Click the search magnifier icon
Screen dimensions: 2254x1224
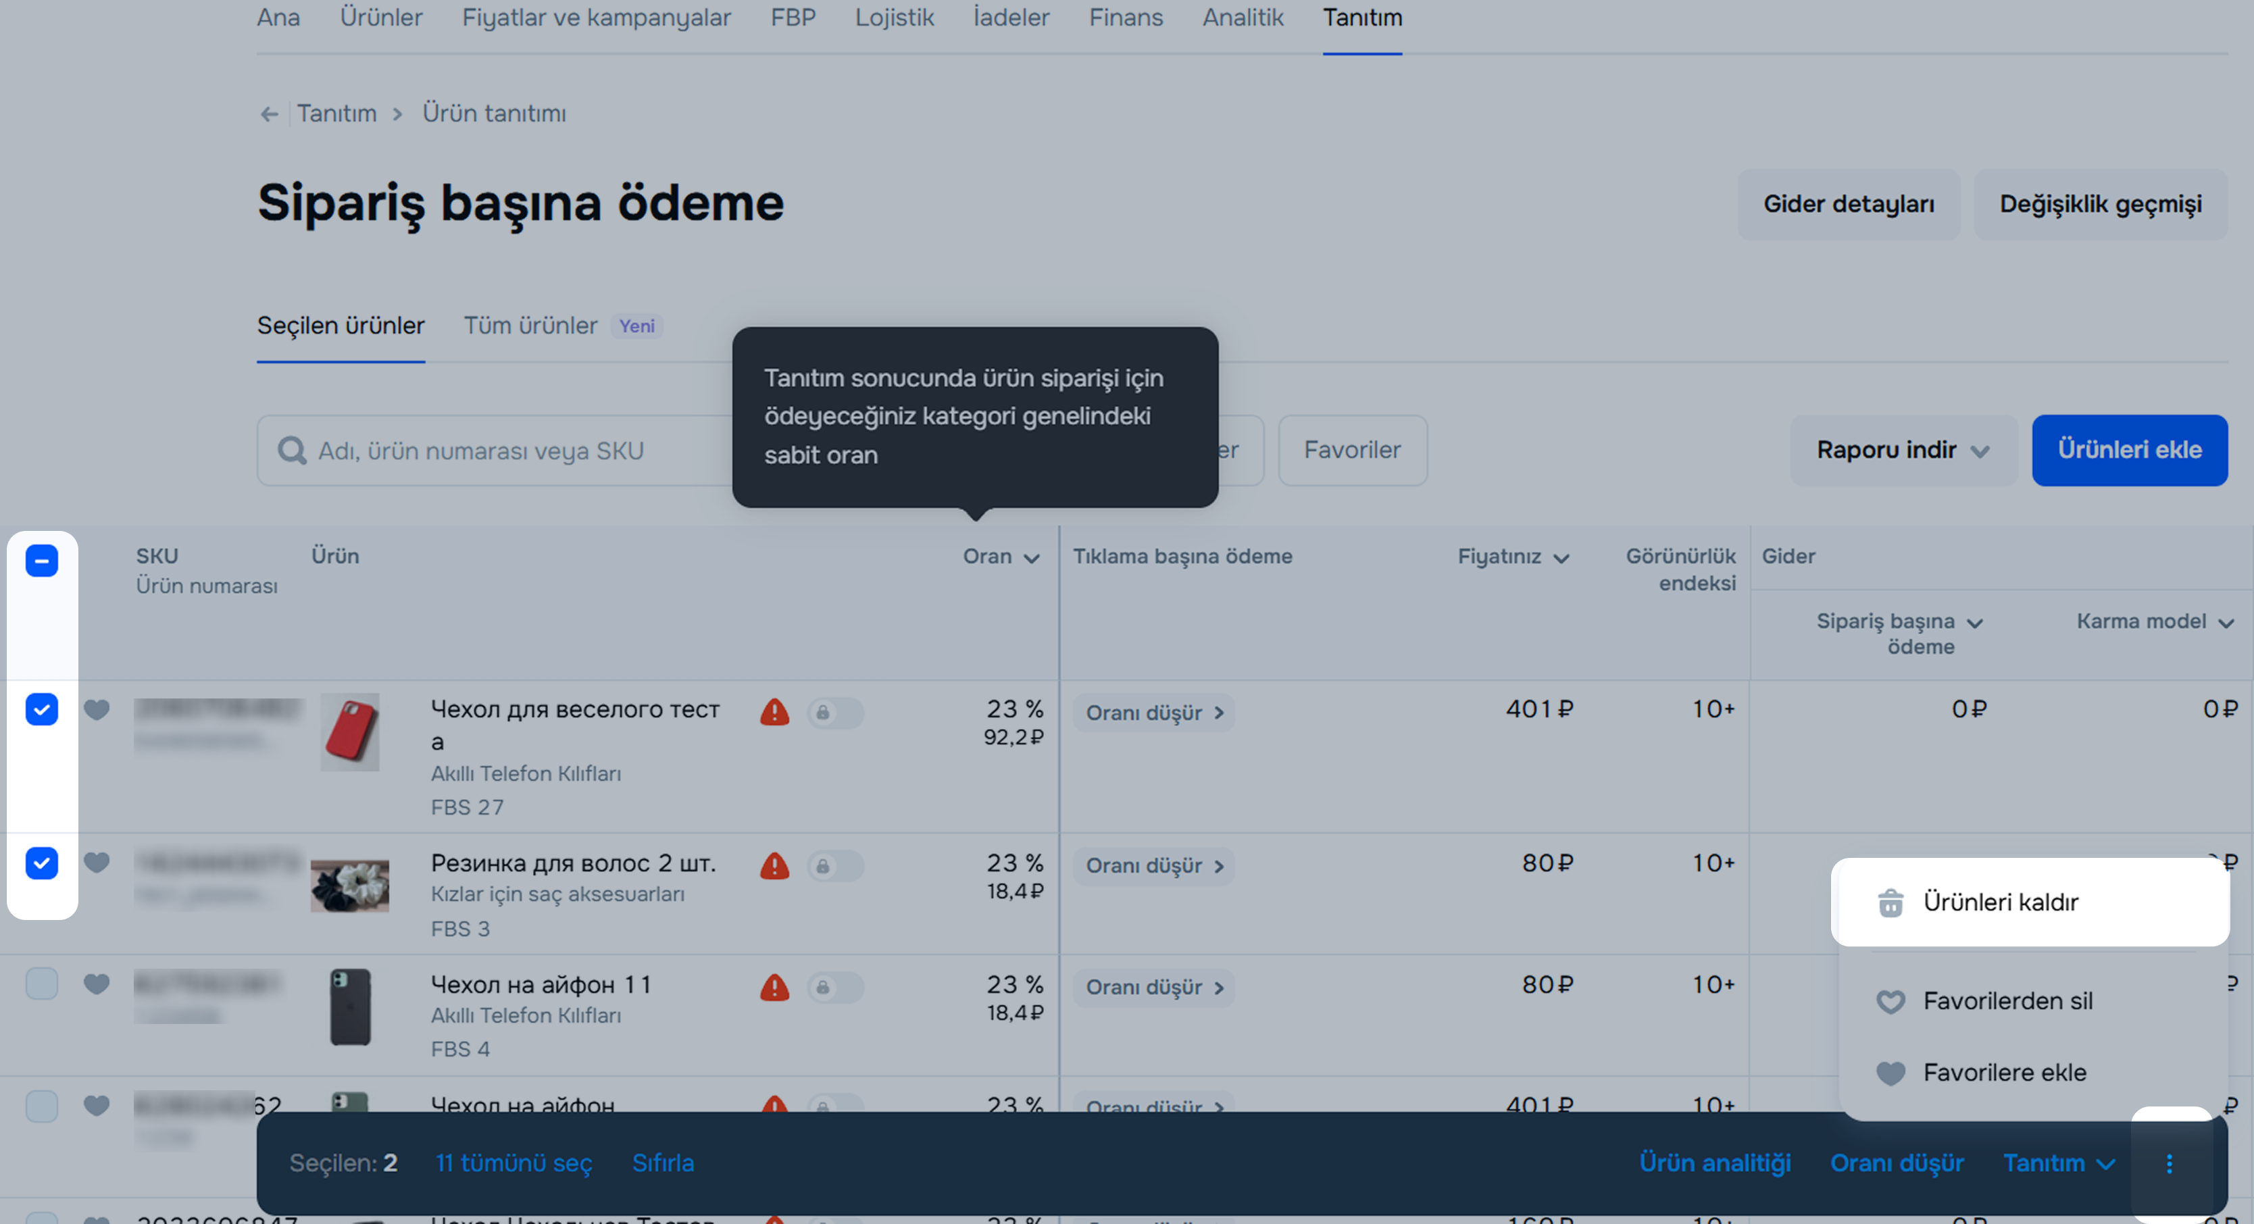coord(291,451)
